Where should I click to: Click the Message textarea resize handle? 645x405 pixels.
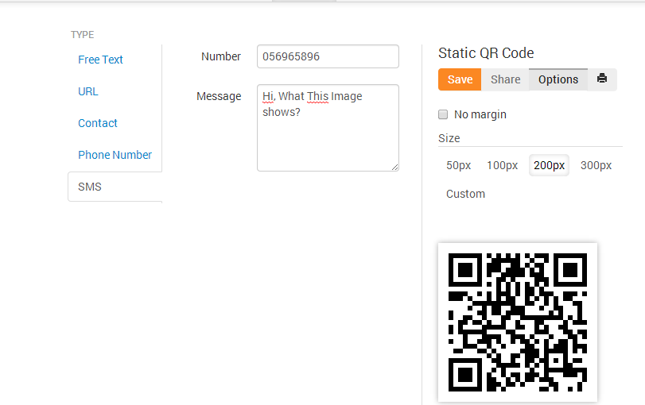click(395, 167)
